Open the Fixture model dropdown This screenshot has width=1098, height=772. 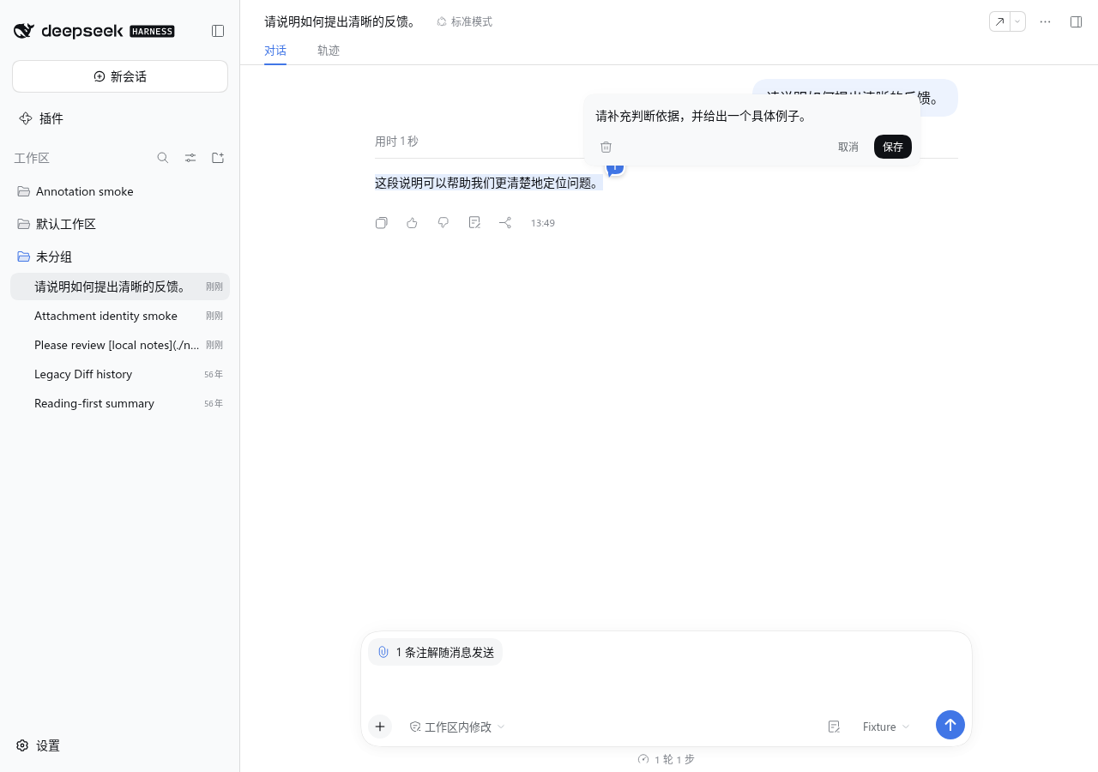pyautogui.click(x=886, y=727)
